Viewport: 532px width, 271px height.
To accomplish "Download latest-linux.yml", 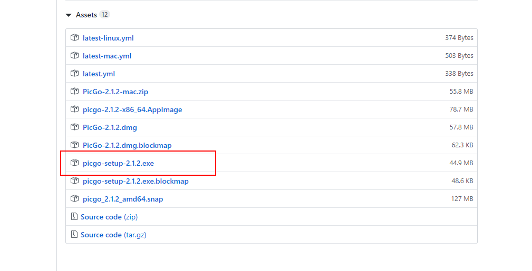I will coord(108,38).
